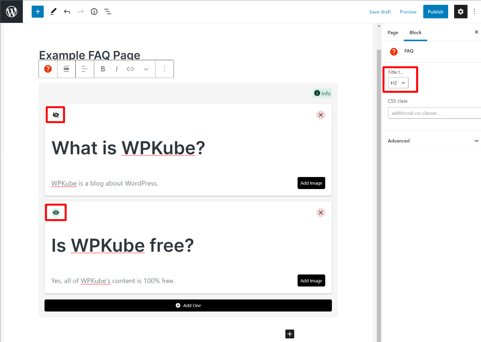Insert a hyperlink with the link icon

[130, 69]
